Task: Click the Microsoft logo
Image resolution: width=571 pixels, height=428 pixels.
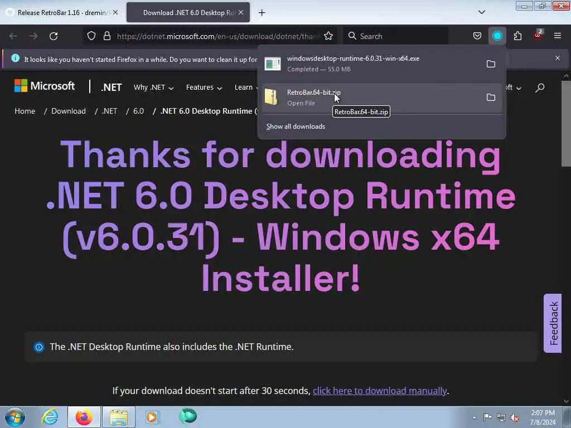Action: pyautogui.click(x=45, y=86)
